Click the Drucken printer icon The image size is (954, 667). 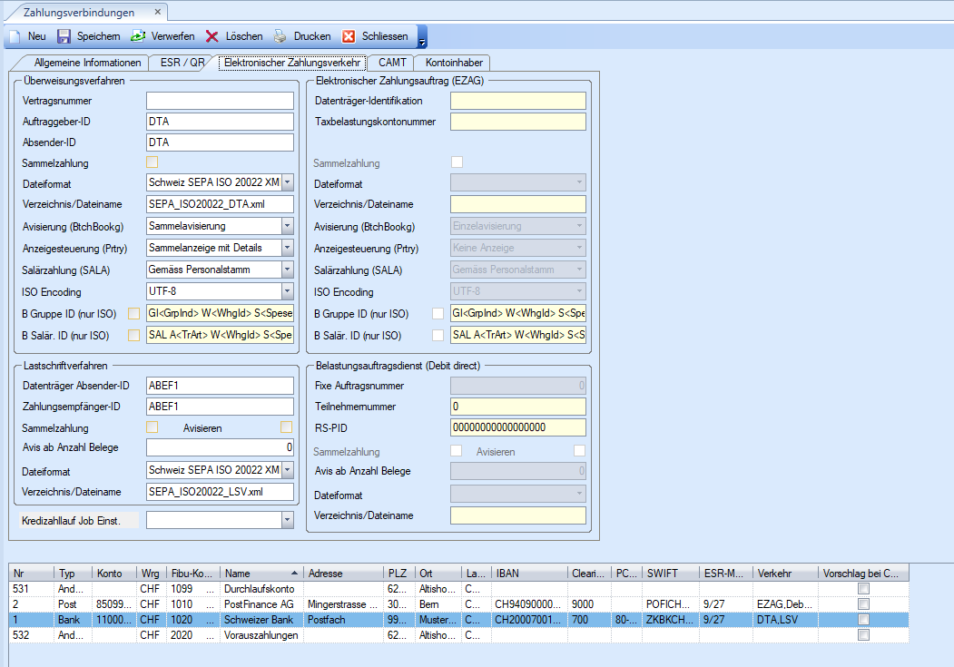click(x=280, y=36)
